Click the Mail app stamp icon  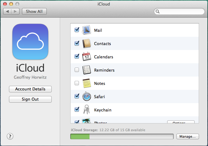pos(86,30)
